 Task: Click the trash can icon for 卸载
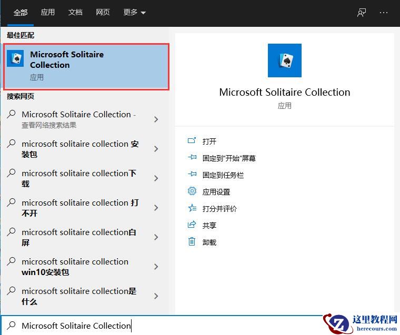pos(192,241)
